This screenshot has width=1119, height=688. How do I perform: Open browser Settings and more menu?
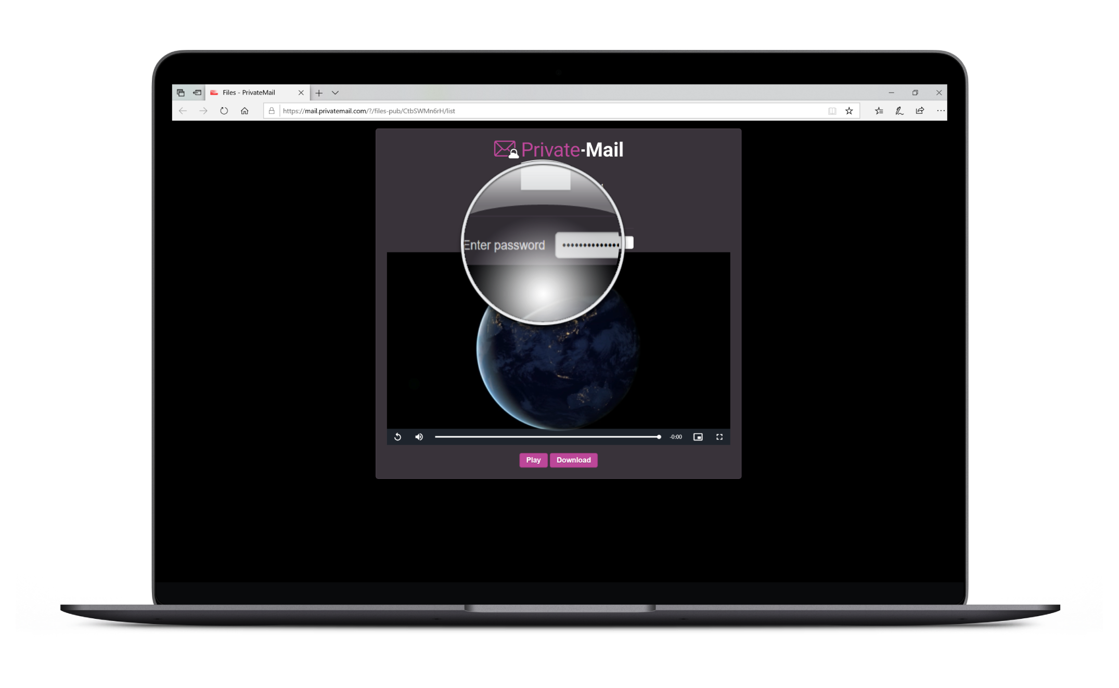click(x=941, y=111)
